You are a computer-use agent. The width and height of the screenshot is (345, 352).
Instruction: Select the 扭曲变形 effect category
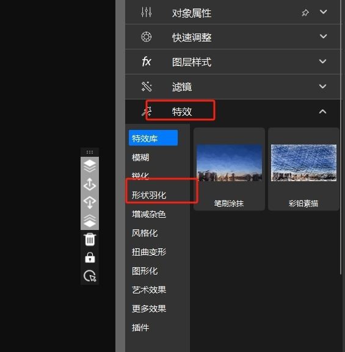(x=149, y=252)
